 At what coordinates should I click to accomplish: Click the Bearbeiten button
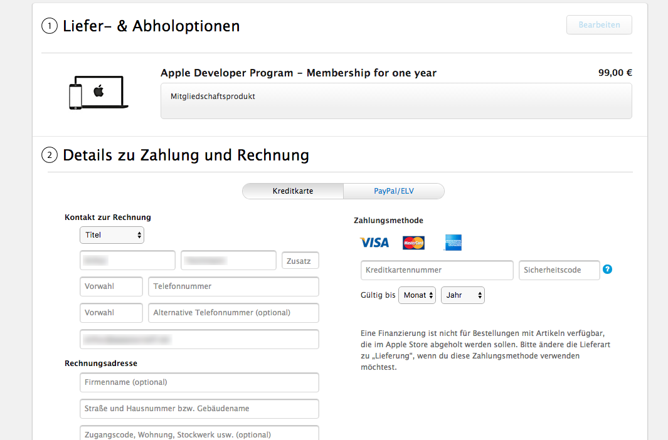pyautogui.click(x=599, y=24)
